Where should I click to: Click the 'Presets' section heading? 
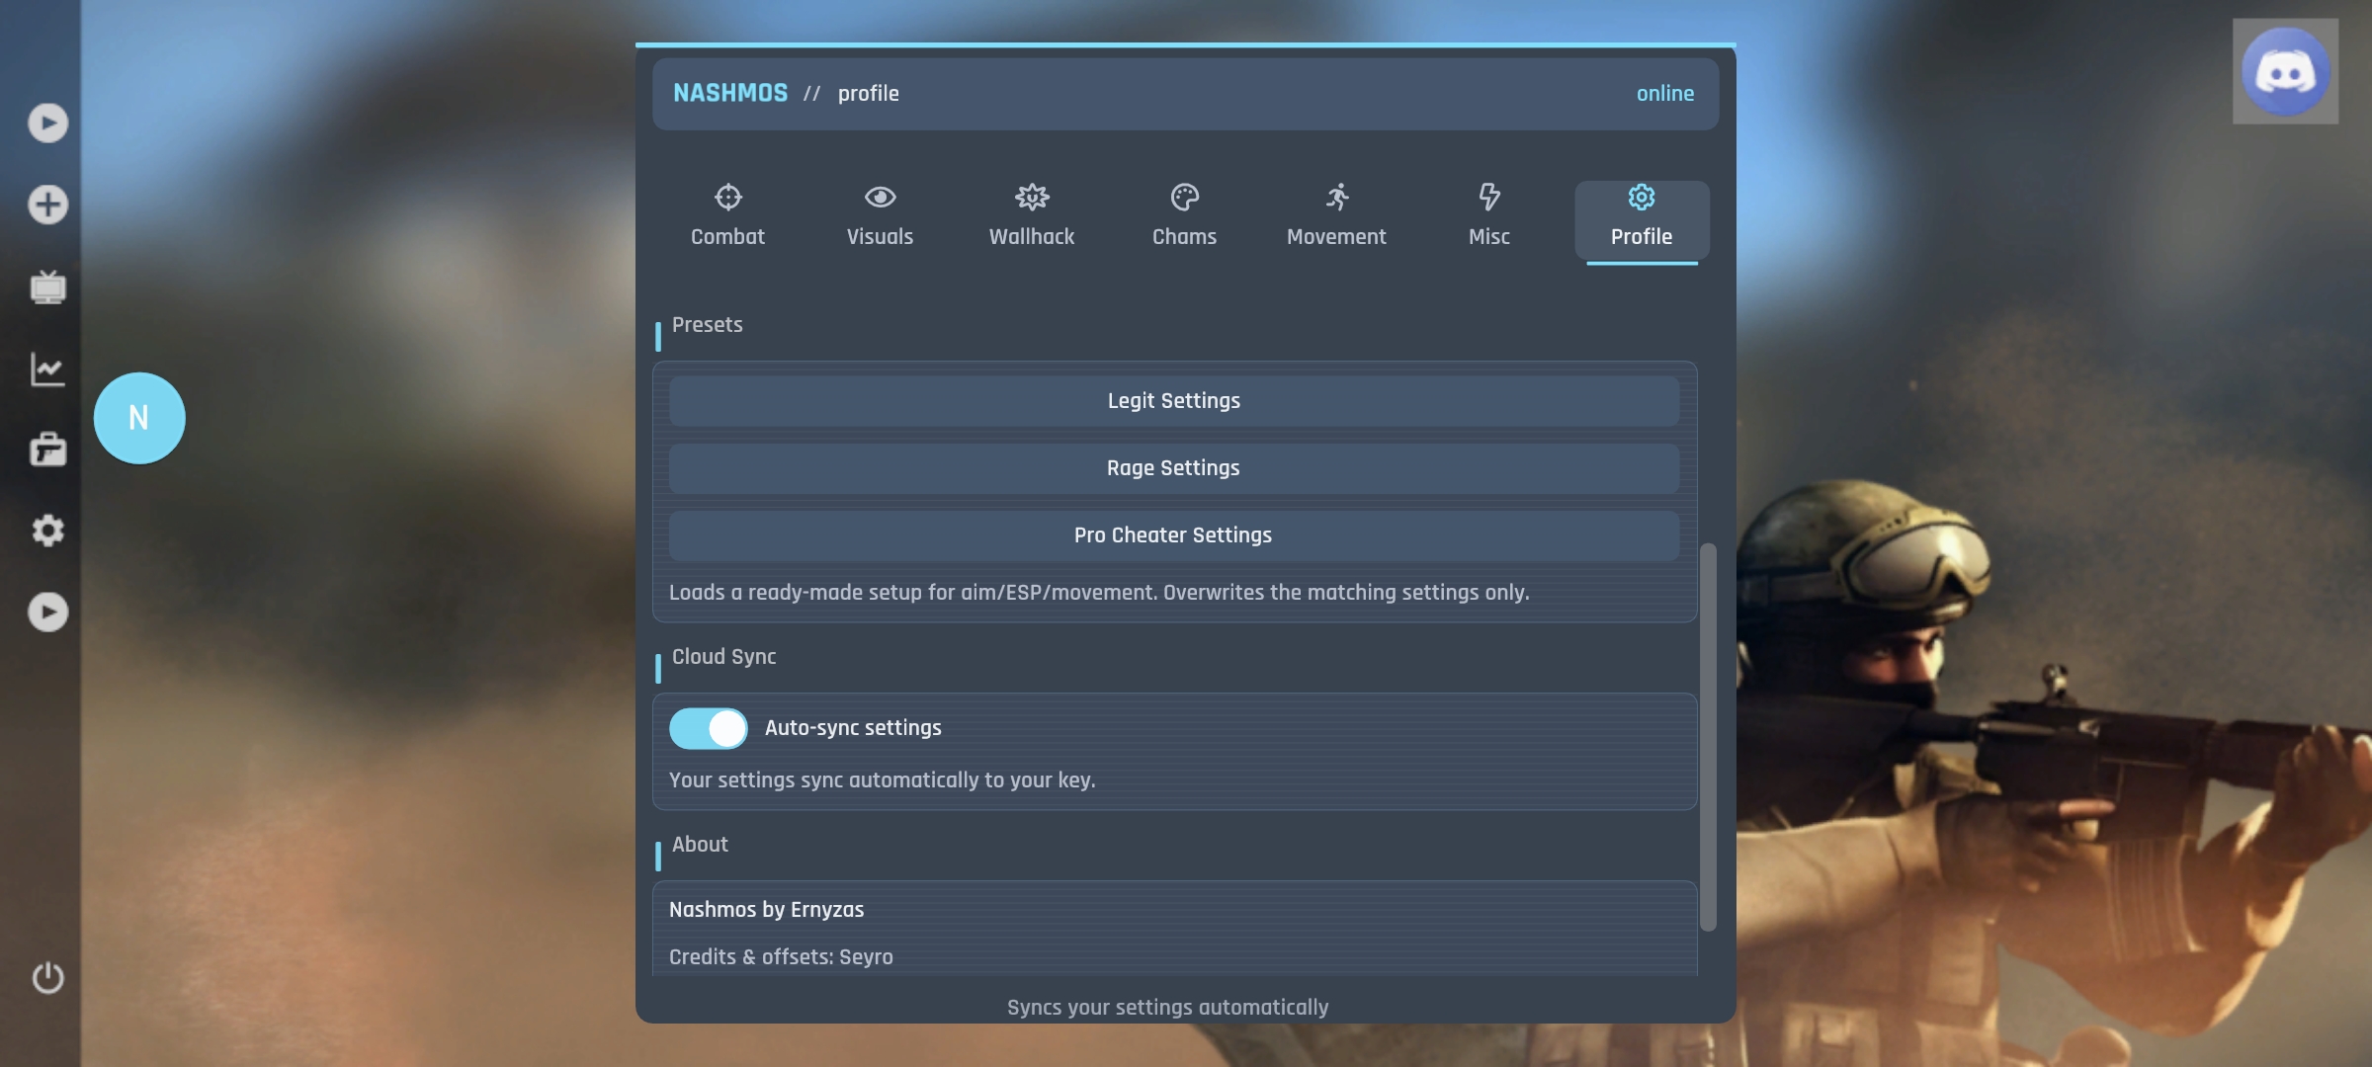click(x=707, y=325)
